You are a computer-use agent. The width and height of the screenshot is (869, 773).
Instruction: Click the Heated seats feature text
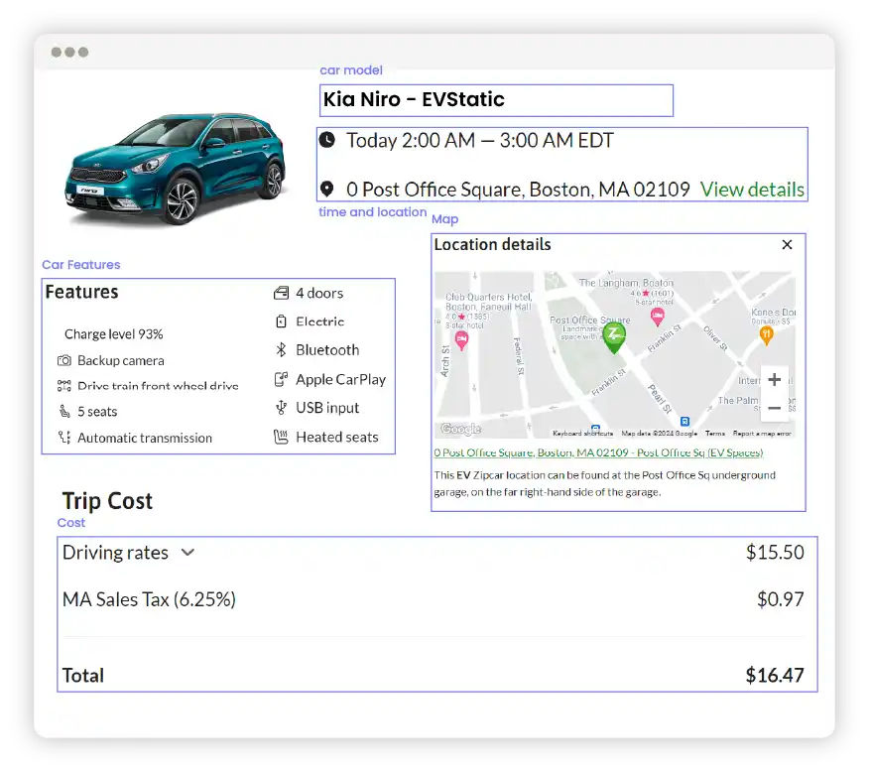(x=337, y=437)
